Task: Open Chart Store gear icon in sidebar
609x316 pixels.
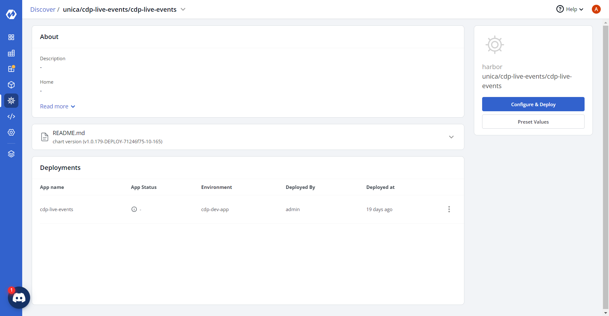Action: (11, 101)
